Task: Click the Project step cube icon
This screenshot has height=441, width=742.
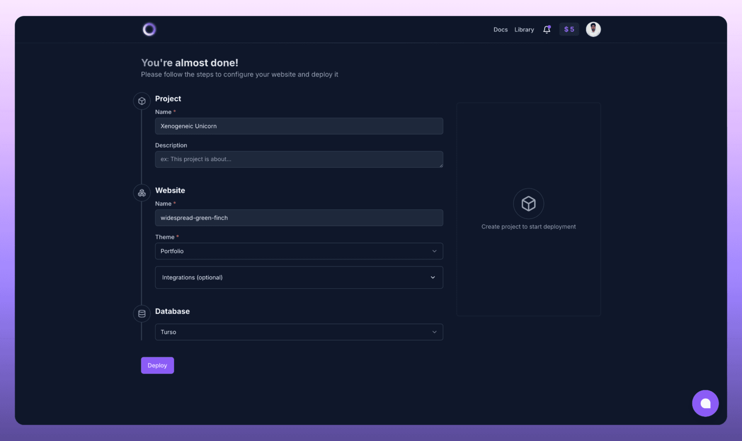Action: 142,101
